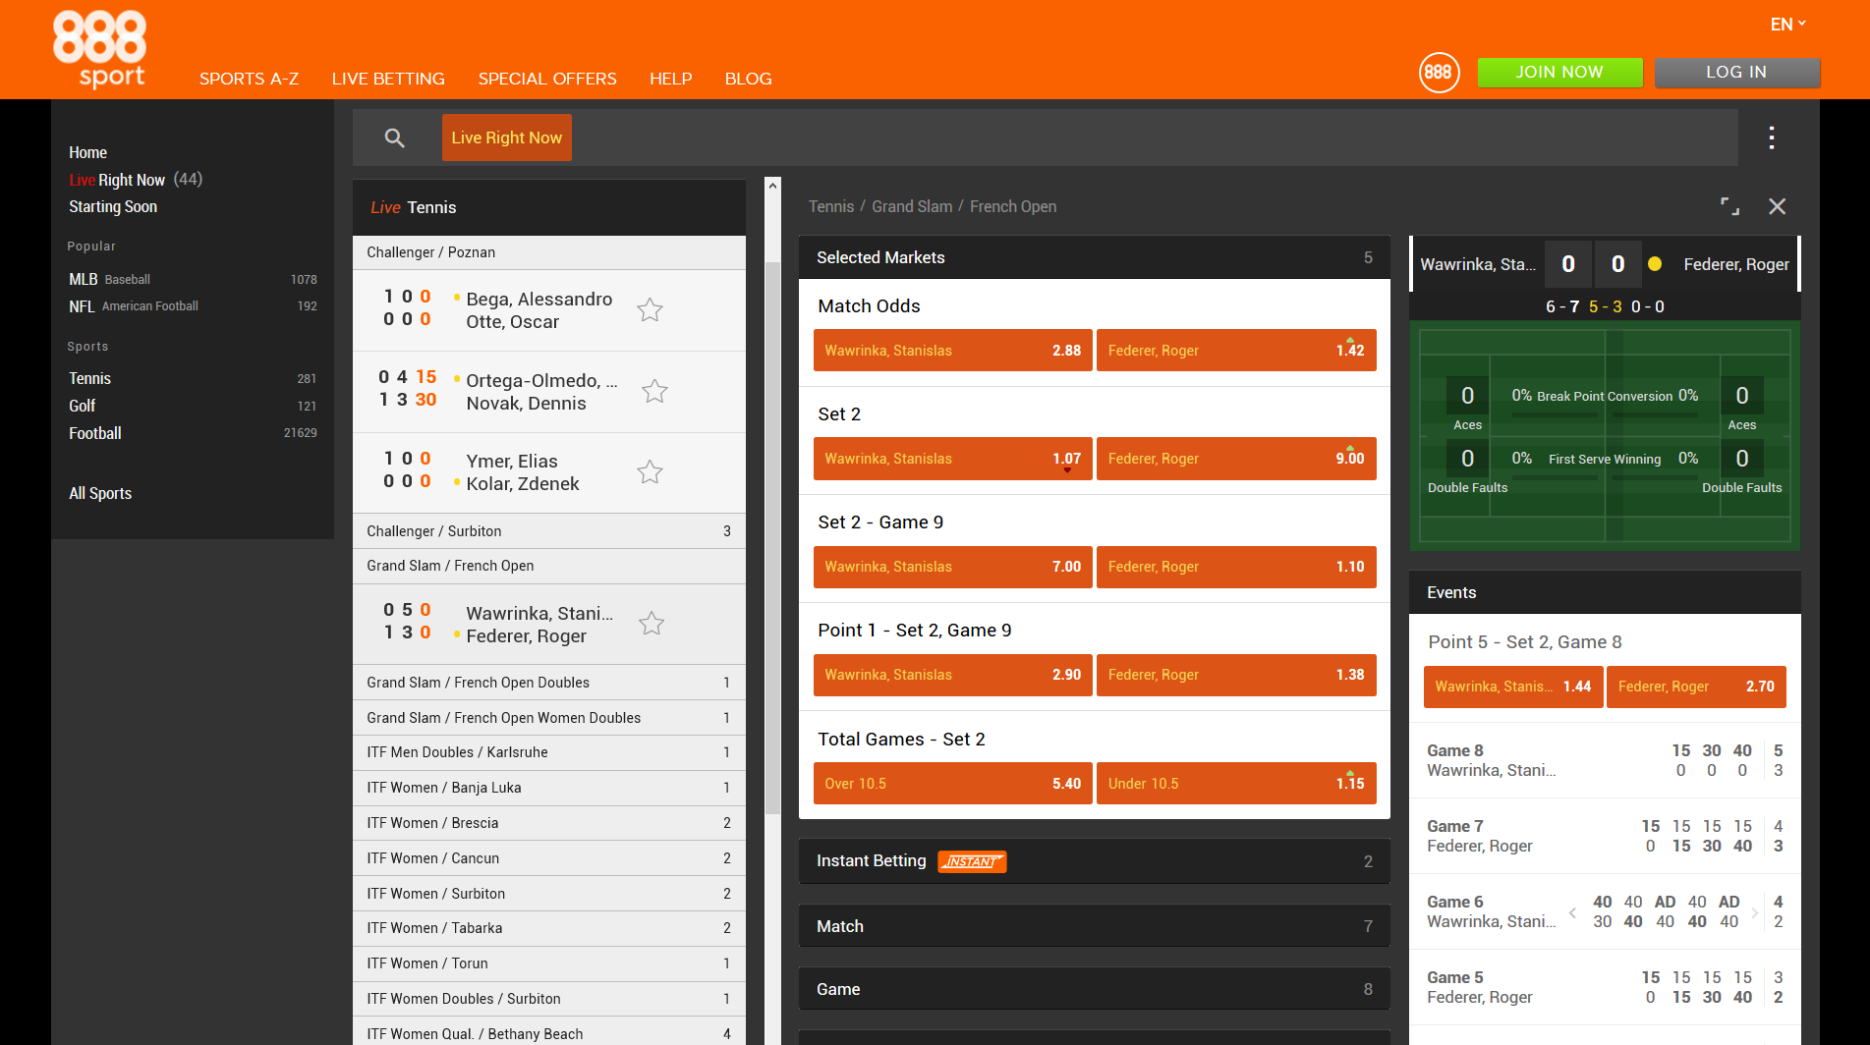The width and height of the screenshot is (1870, 1045).
Task: Click the 888sport logo
Action: coord(99,49)
